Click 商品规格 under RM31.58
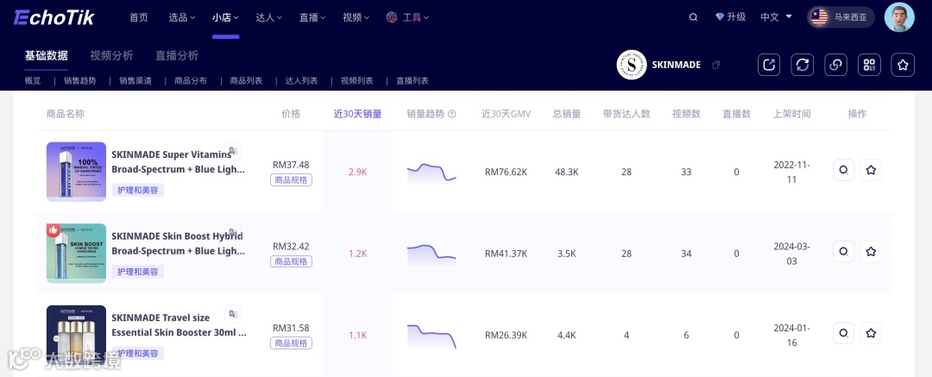The height and width of the screenshot is (377, 932). pyautogui.click(x=292, y=343)
